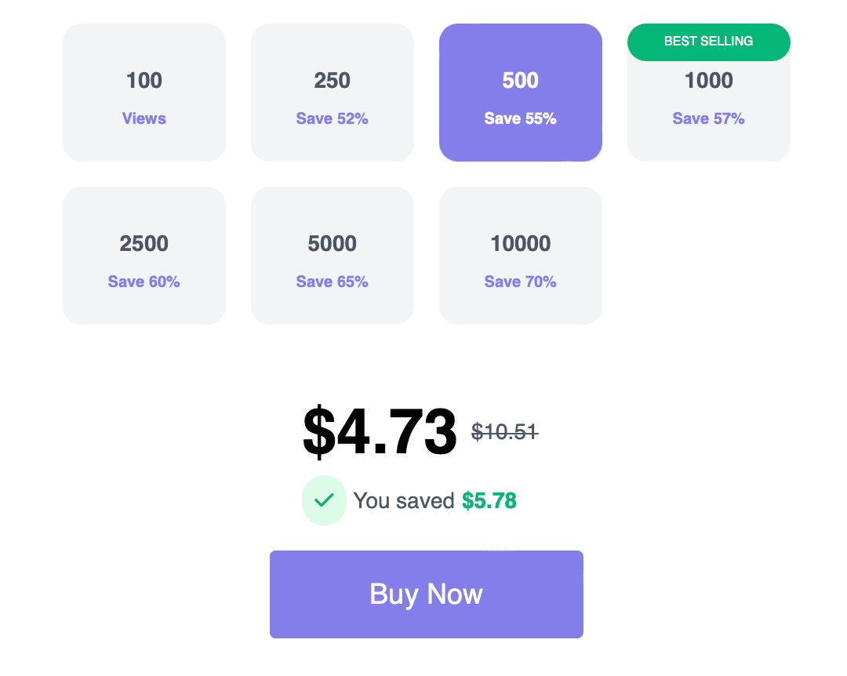Screen dimensions: 847x676
Task: Click the highlighted 500 views option
Action: (x=521, y=92)
